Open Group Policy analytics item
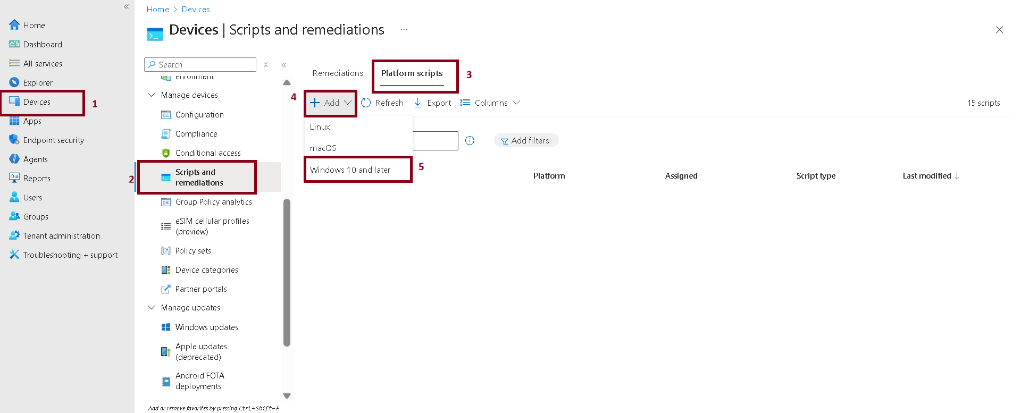 click(x=214, y=201)
